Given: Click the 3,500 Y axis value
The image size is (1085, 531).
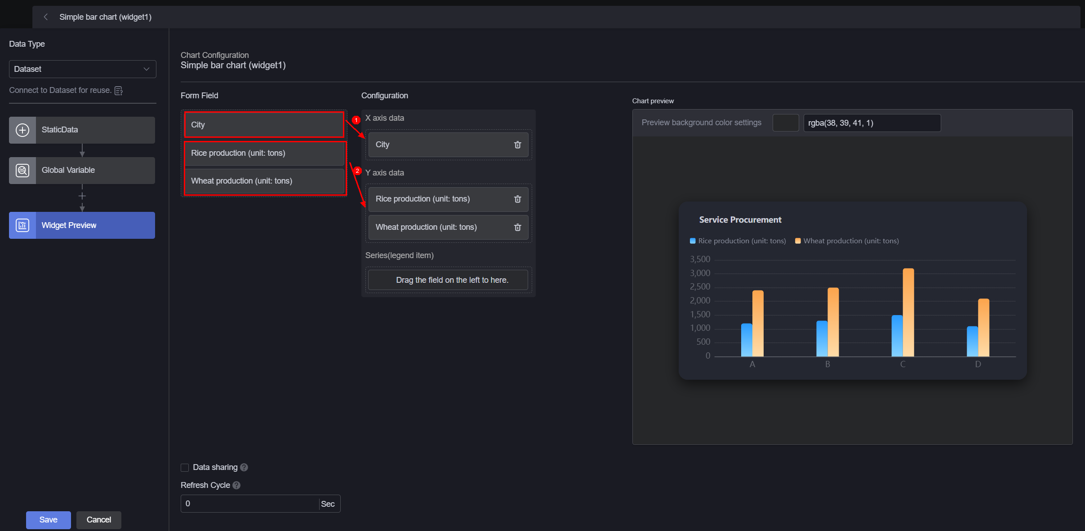Looking at the screenshot, I should tap(700, 259).
